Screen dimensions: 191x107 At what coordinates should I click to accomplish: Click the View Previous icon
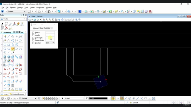point(66,20)
